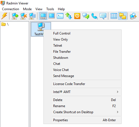Select Telnet mode toolbar icon
Image resolution: width=139 pixels, height=127 pixels.
pyautogui.click(x=60, y=16)
